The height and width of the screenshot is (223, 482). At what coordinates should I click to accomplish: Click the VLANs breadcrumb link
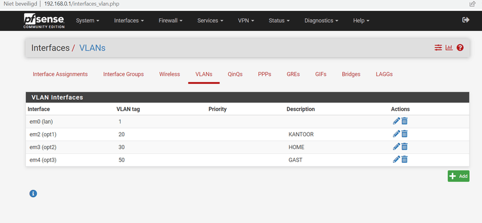(92, 48)
